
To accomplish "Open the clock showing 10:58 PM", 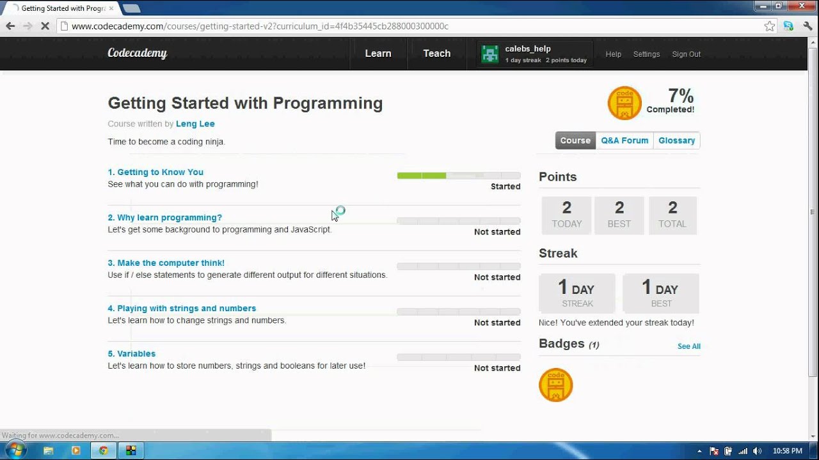I will (x=787, y=451).
